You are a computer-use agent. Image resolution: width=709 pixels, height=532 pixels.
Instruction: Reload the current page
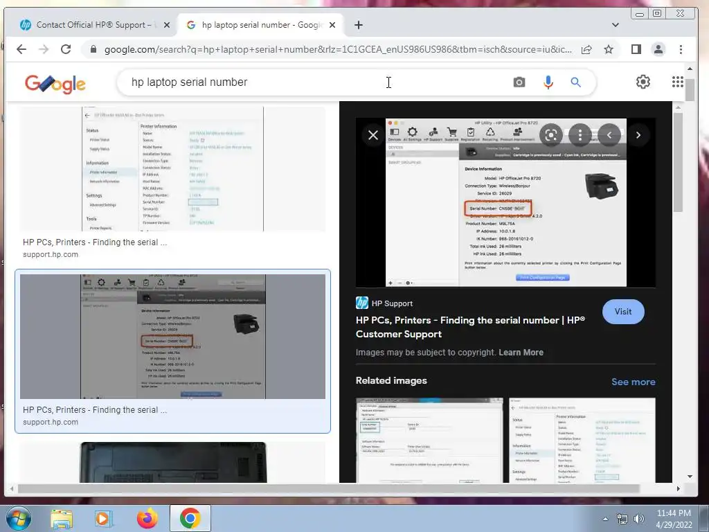(x=66, y=49)
